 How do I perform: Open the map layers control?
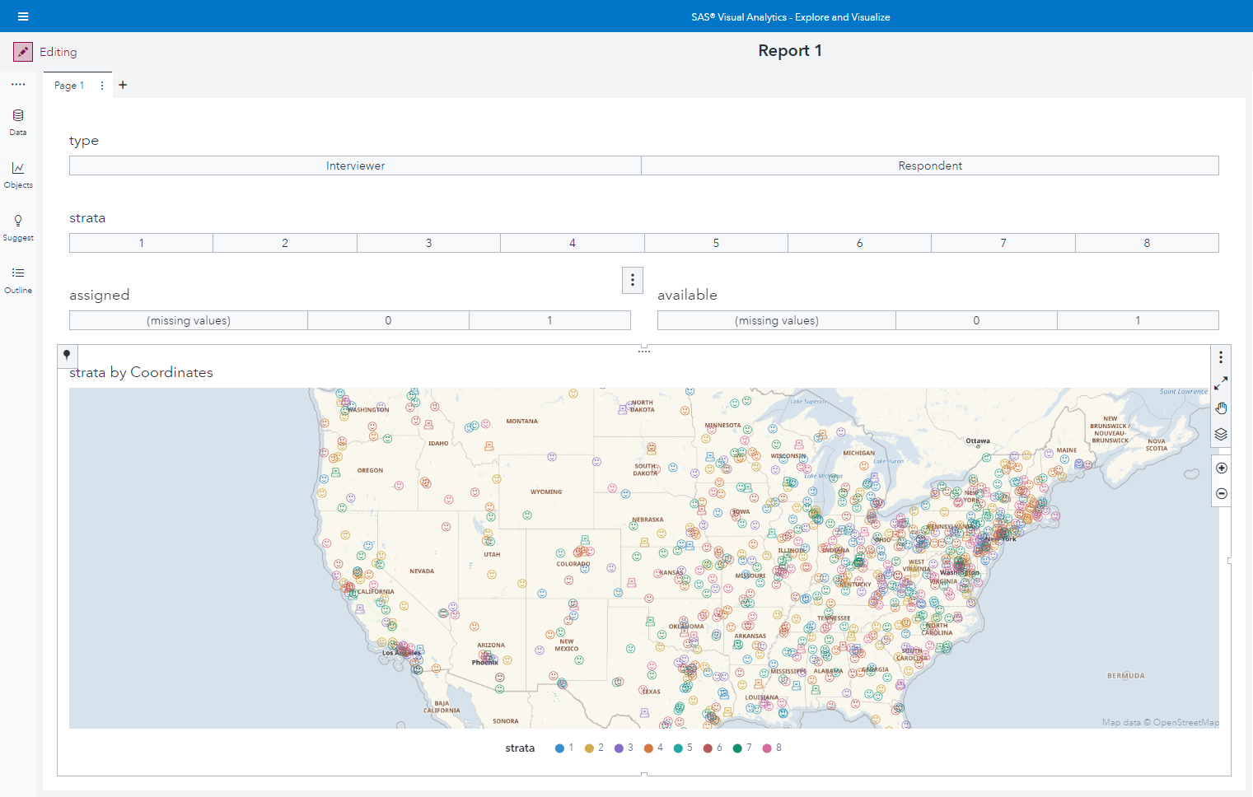[1221, 434]
